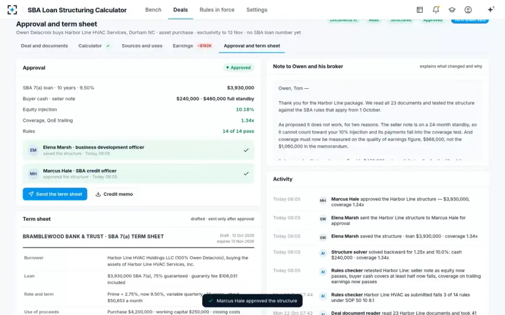
Task: Download the Credit memo
Action: (114, 194)
